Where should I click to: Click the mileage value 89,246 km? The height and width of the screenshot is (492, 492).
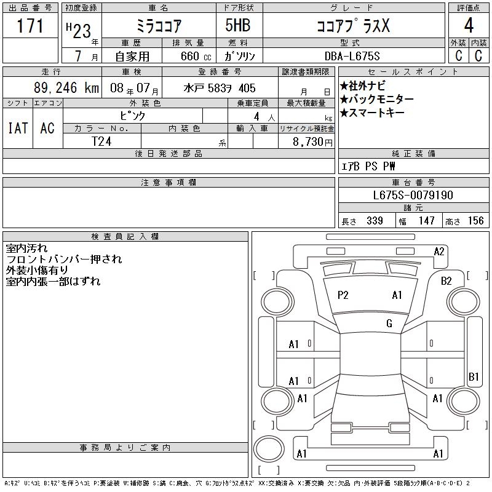66,88
